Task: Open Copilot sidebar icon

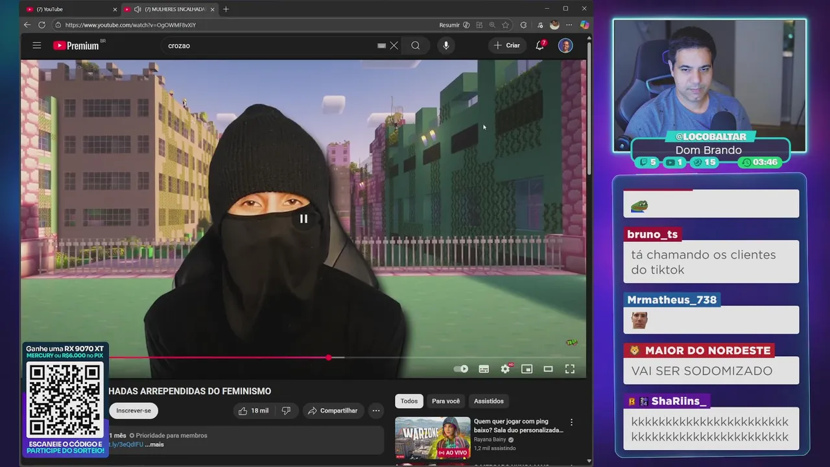Action: coord(584,25)
